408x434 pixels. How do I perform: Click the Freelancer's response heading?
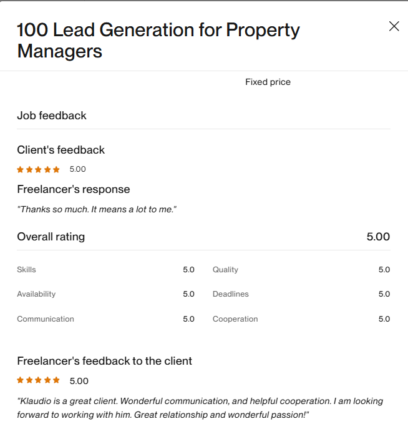click(73, 189)
